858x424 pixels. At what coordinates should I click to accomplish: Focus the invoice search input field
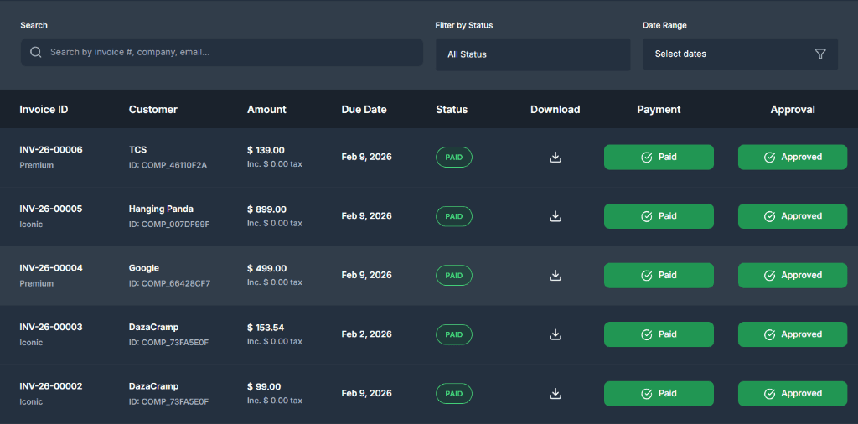221,53
